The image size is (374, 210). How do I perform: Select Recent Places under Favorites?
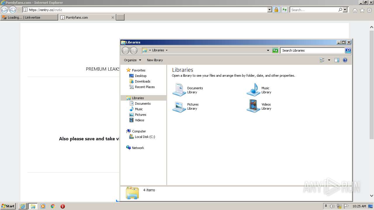pyautogui.click(x=145, y=87)
